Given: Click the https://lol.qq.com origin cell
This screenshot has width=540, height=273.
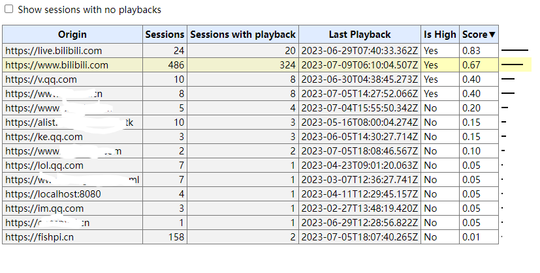Looking at the screenshot, I should 44,165.
